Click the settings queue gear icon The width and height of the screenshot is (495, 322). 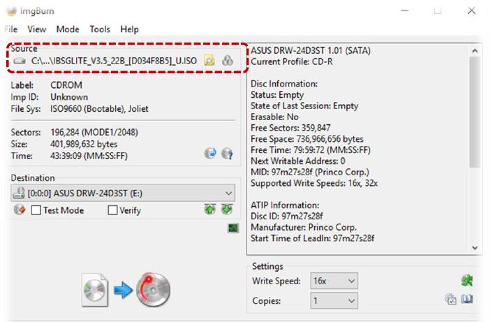click(450, 299)
